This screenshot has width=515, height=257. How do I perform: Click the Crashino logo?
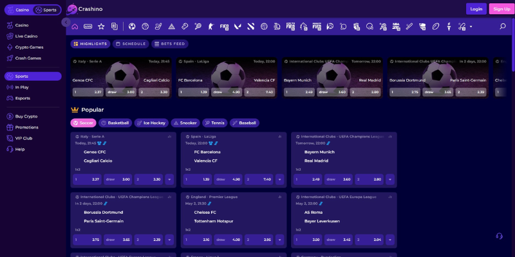(85, 9)
